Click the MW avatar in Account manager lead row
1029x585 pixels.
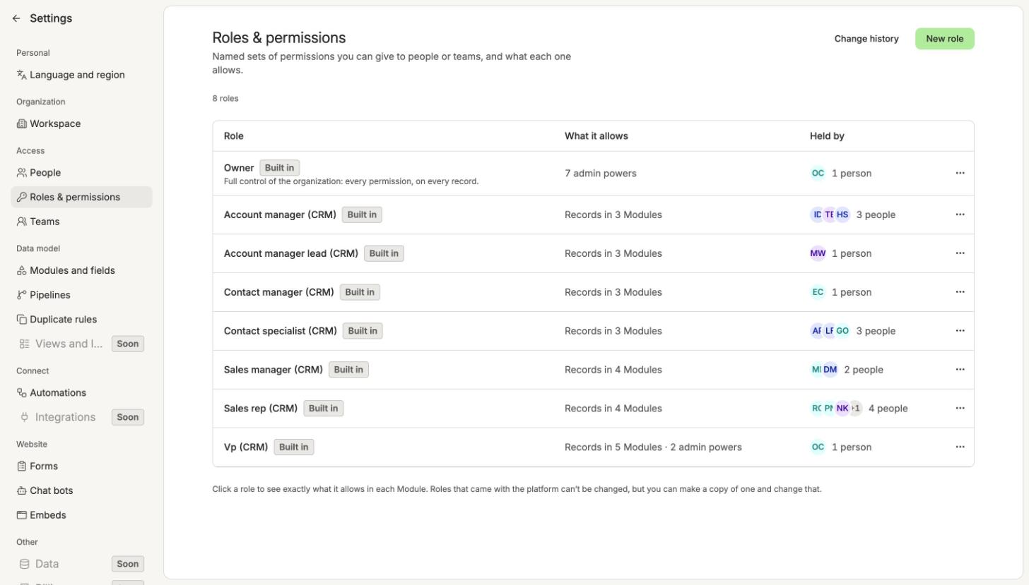[x=818, y=253]
